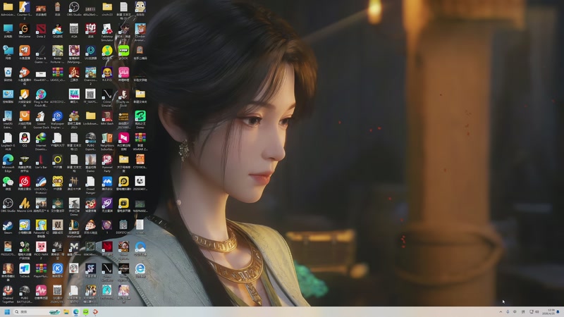Viewport: 564px width, 317px height.
Task: Select the SF game shortcut
Action: coord(91,269)
